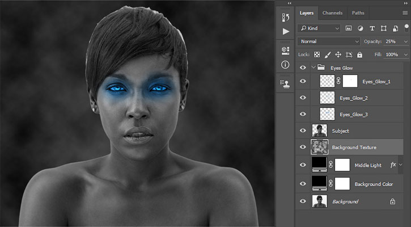Hide the Eyes_Glow_3 layer
This screenshot has width=411, height=227.
pos(303,114)
